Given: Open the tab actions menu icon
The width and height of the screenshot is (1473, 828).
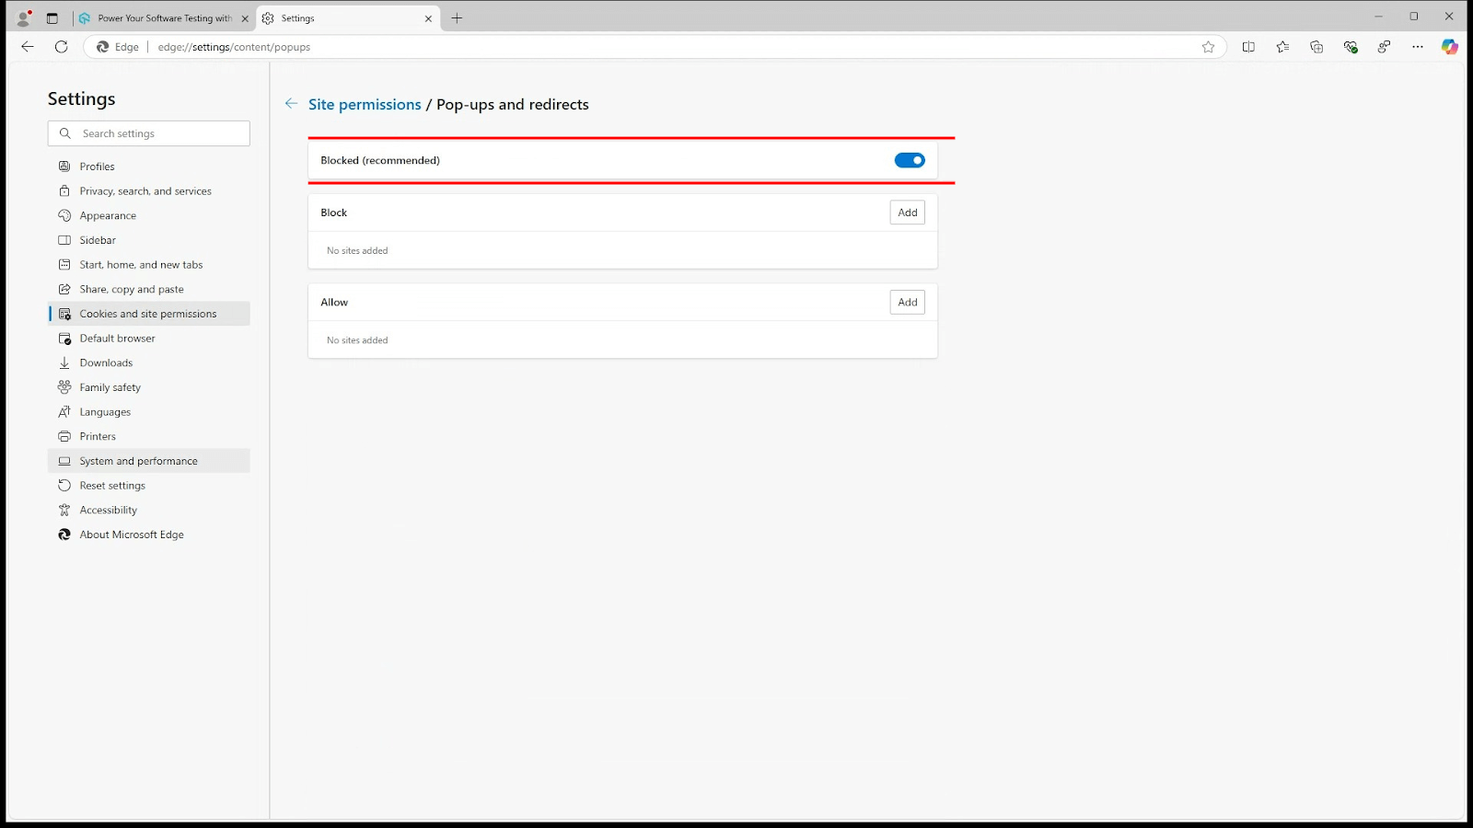Looking at the screenshot, I should [x=52, y=18].
